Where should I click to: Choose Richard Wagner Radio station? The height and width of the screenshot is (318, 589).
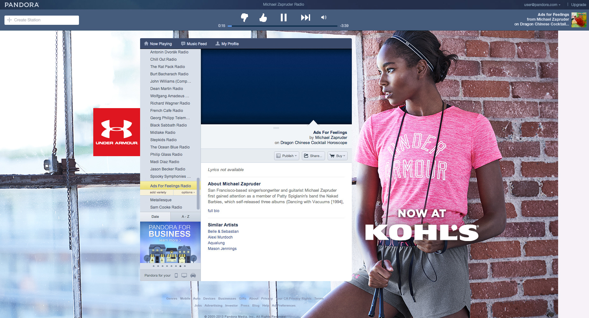tap(170, 103)
